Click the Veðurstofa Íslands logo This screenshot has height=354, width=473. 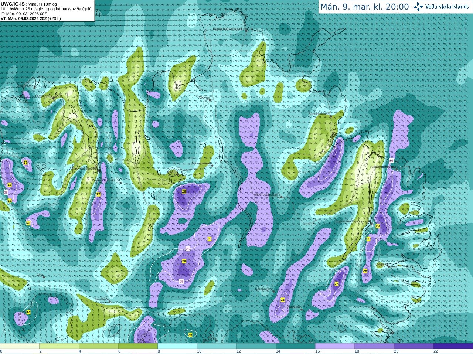(441, 7)
